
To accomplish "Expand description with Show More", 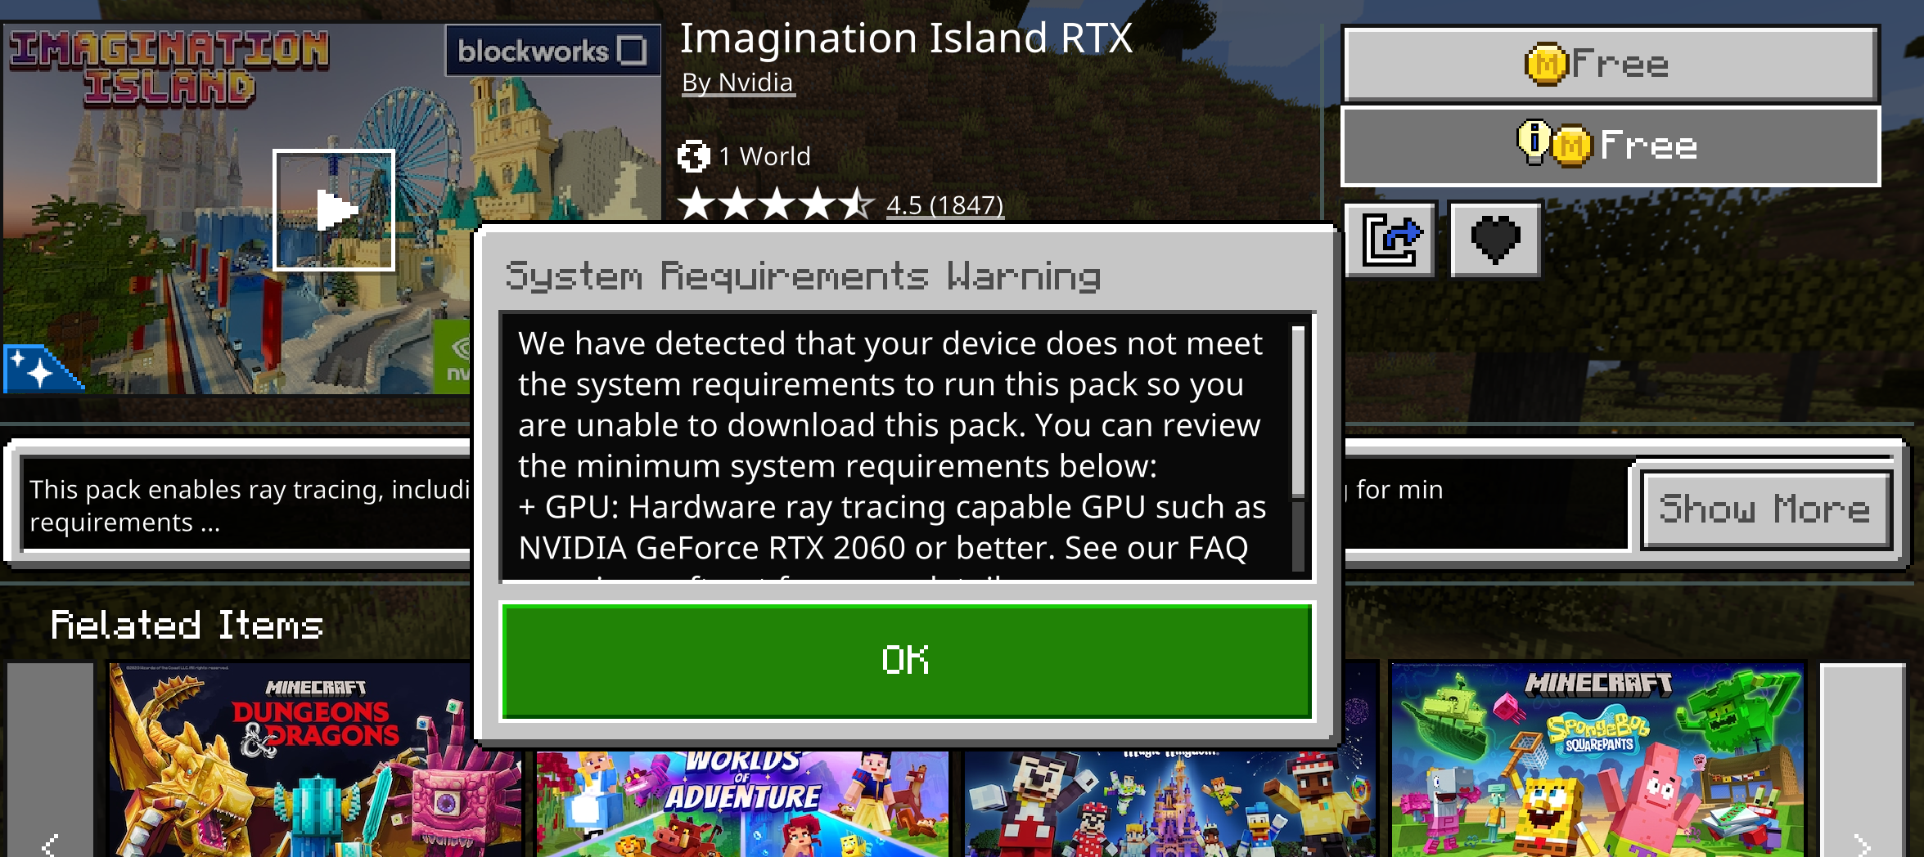I will (1766, 509).
